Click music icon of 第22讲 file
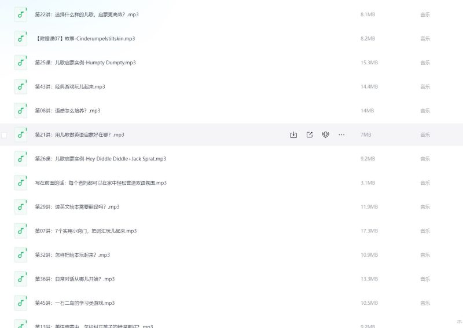Viewport: 463px width, 328px height. [21, 14]
